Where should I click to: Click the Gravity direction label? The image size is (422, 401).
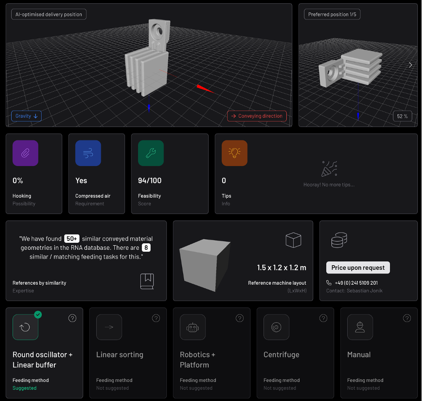point(26,116)
